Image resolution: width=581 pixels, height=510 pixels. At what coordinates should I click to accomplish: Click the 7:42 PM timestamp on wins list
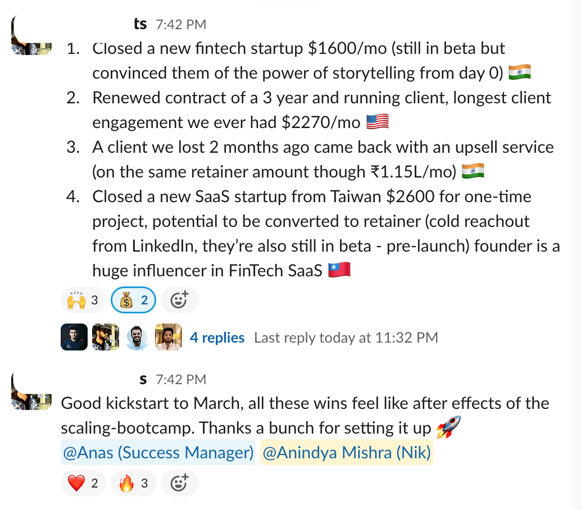click(181, 25)
